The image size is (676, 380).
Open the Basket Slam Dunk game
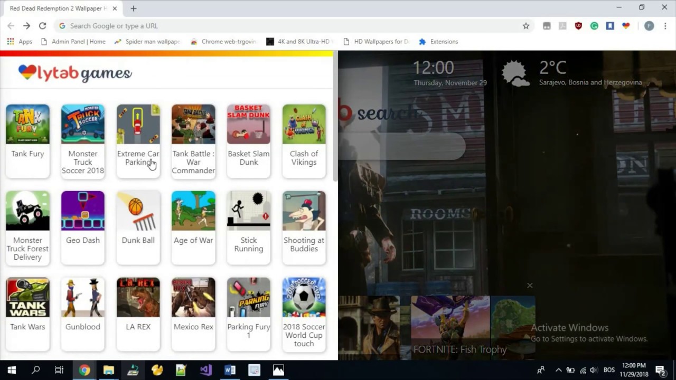[248, 125]
